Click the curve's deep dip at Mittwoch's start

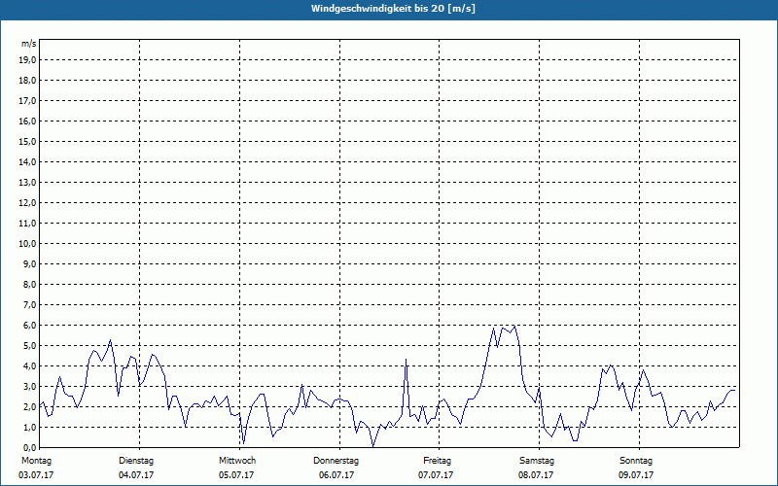tap(243, 443)
